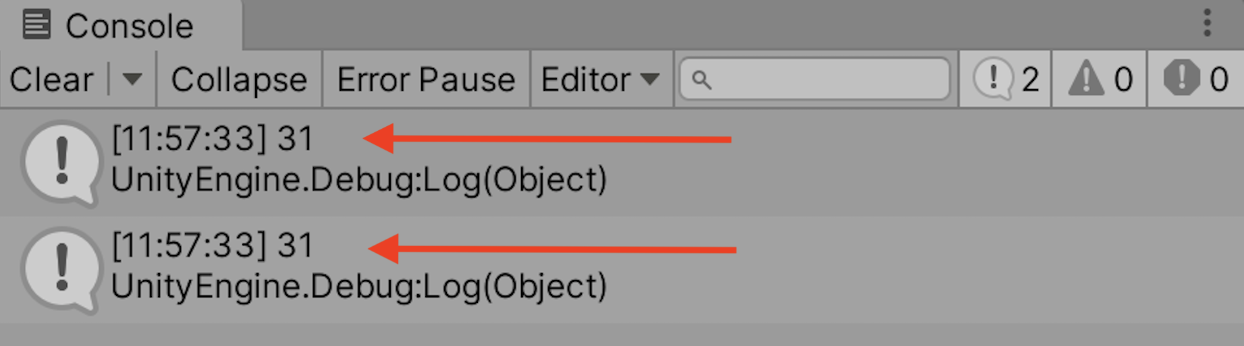Focus the console search field
The width and height of the screenshot is (1244, 346).
click(815, 80)
